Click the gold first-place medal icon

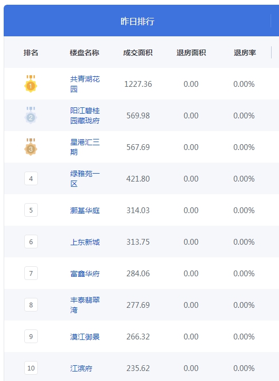31,84
